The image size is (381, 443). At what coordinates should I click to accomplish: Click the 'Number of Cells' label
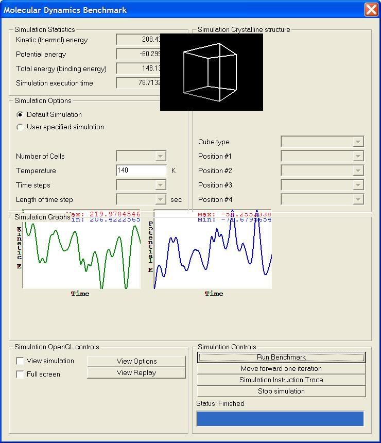pyautogui.click(x=40, y=156)
